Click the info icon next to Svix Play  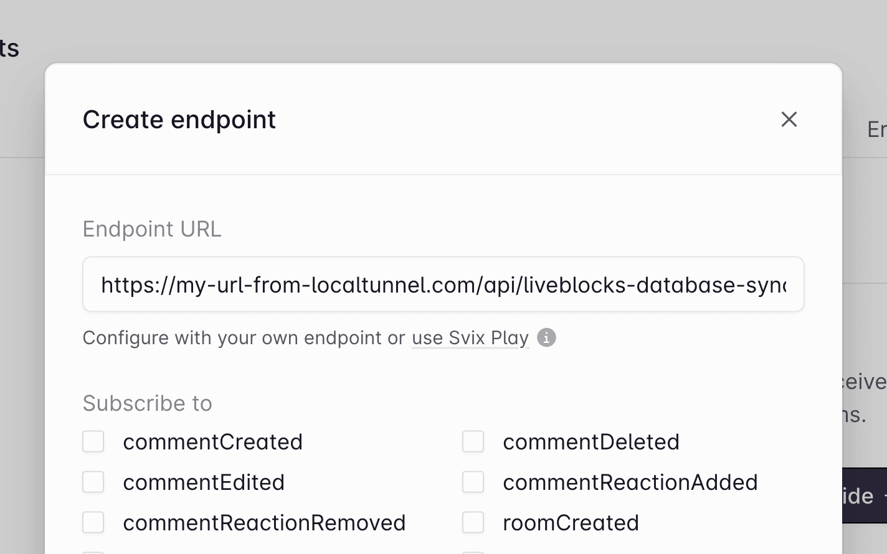click(546, 338)
